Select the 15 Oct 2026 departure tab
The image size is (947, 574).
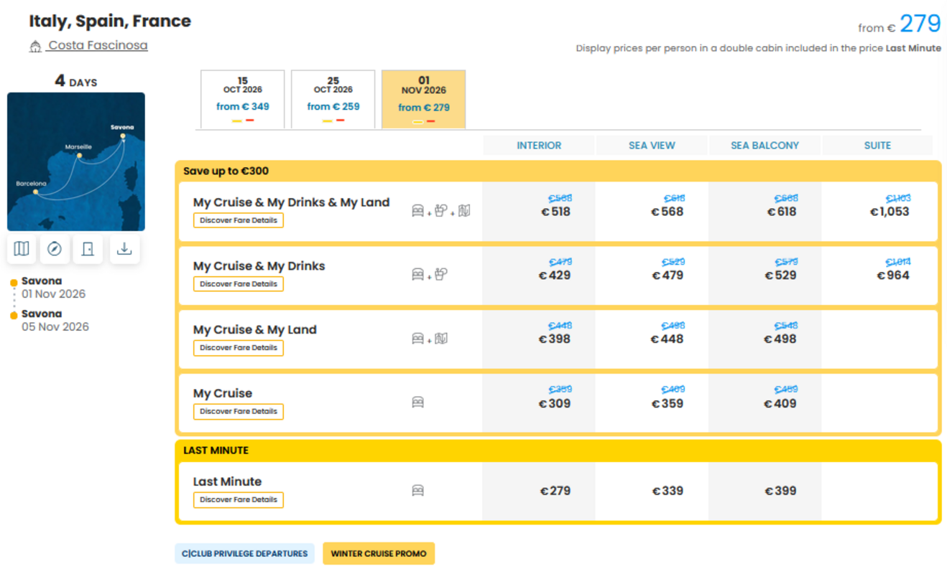(x=243, y=99)
